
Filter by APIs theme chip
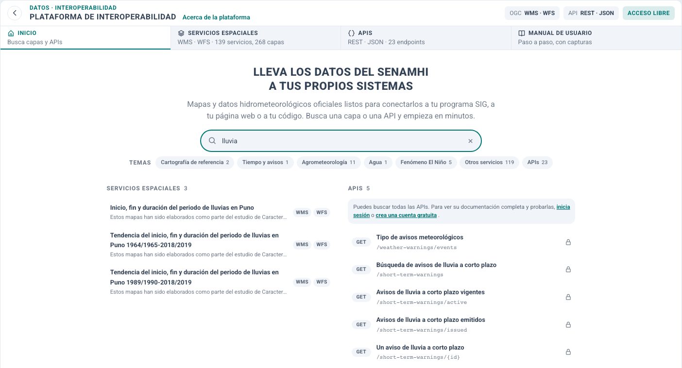(537, 163)
